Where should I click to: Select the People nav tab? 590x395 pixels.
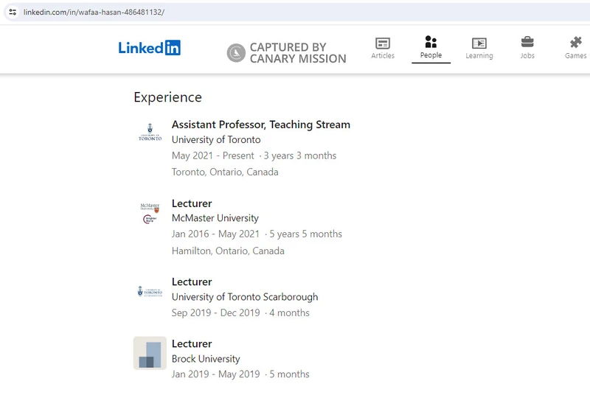(431, 48)
